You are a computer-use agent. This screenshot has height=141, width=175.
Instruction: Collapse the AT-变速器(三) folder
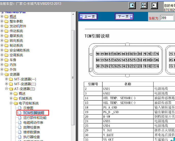6,89
